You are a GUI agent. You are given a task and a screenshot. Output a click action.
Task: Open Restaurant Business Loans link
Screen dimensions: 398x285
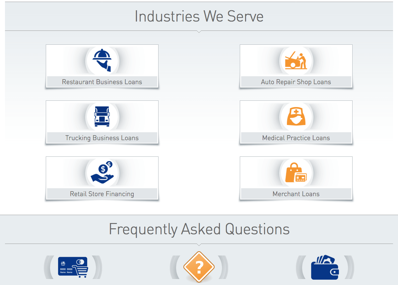coord(102,82)
